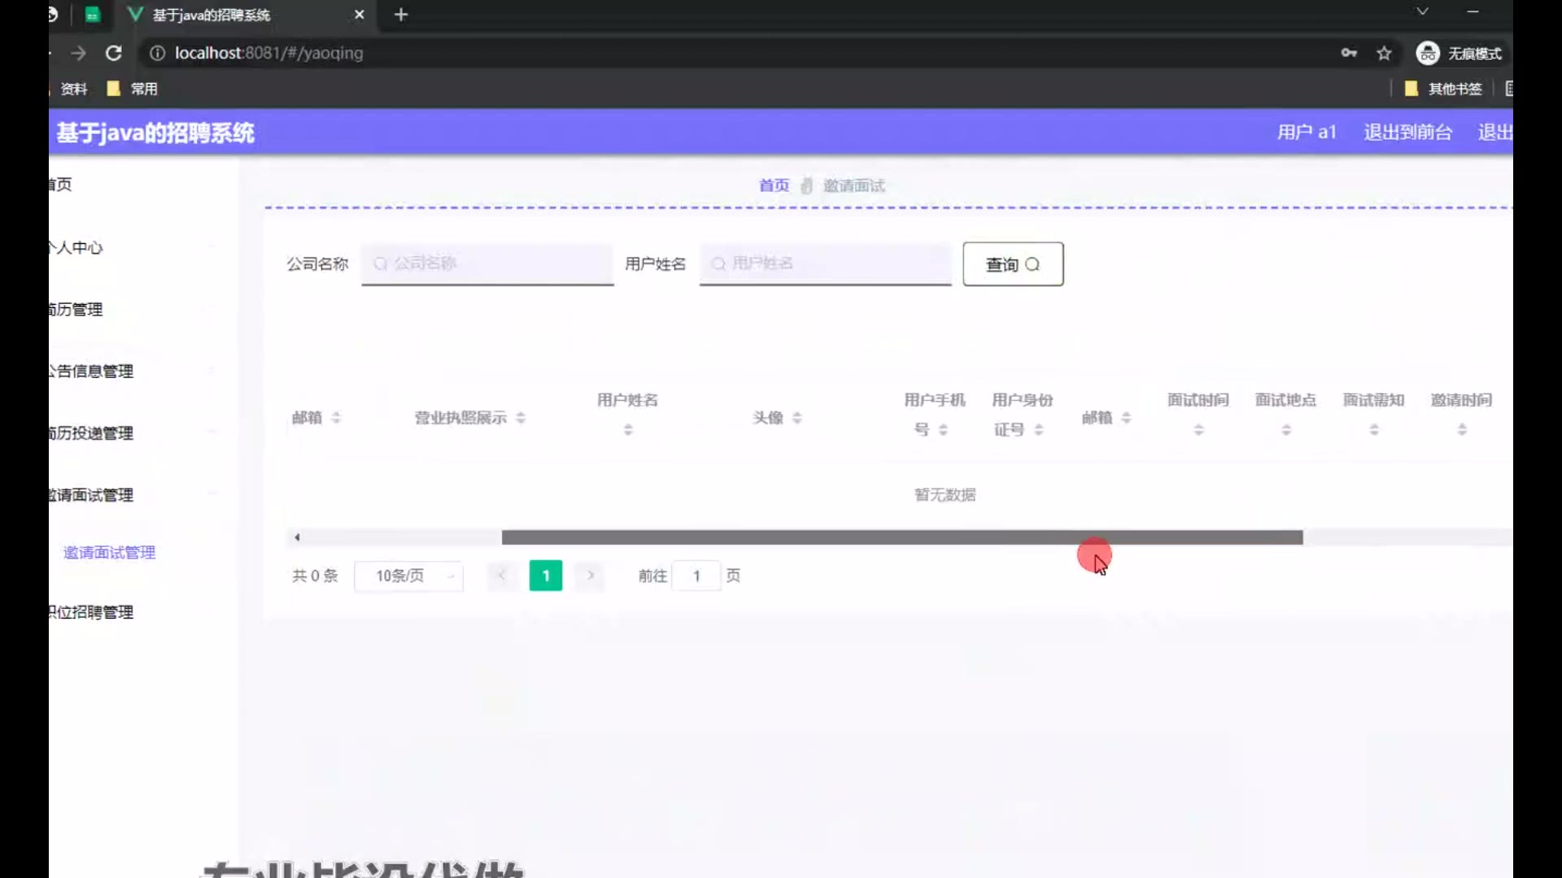Viewport: 1562px width, 878px height.
Task: Reload the page with the refresh icon
Action: coord(114,53)
